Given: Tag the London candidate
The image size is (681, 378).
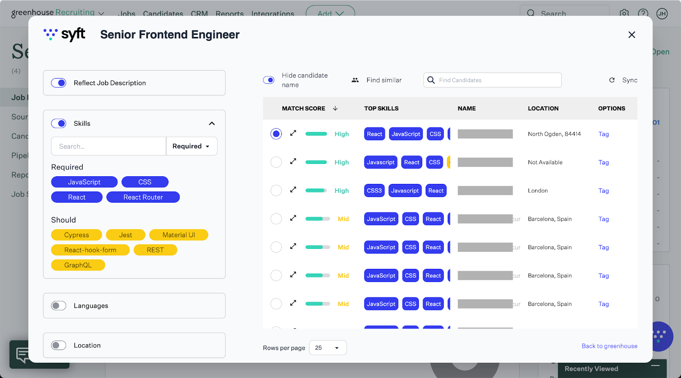Looking at the screenshot, I should tap(604, 191).
